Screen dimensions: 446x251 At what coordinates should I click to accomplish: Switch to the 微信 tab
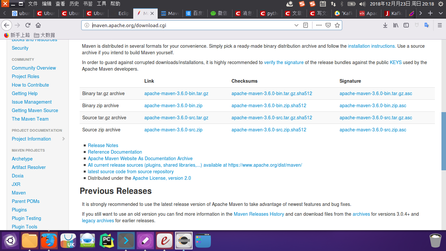pos(220,13)
